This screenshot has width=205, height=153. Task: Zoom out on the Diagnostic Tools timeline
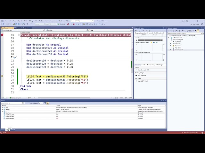pos(146,31)
